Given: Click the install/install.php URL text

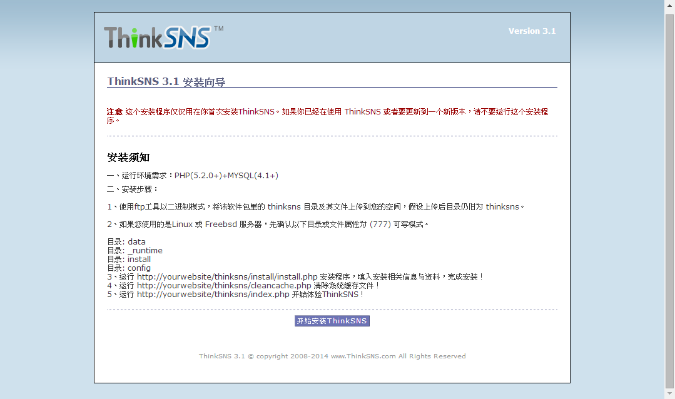Looking at the screenshot, I should pyautogui.click(x=227, y=276).
